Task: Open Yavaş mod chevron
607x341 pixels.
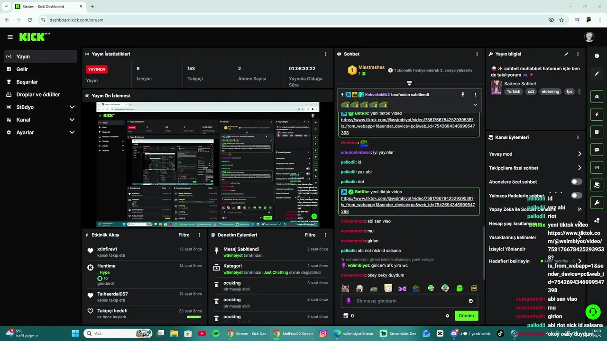Action: pyautogui.click(x=579, y=154)
